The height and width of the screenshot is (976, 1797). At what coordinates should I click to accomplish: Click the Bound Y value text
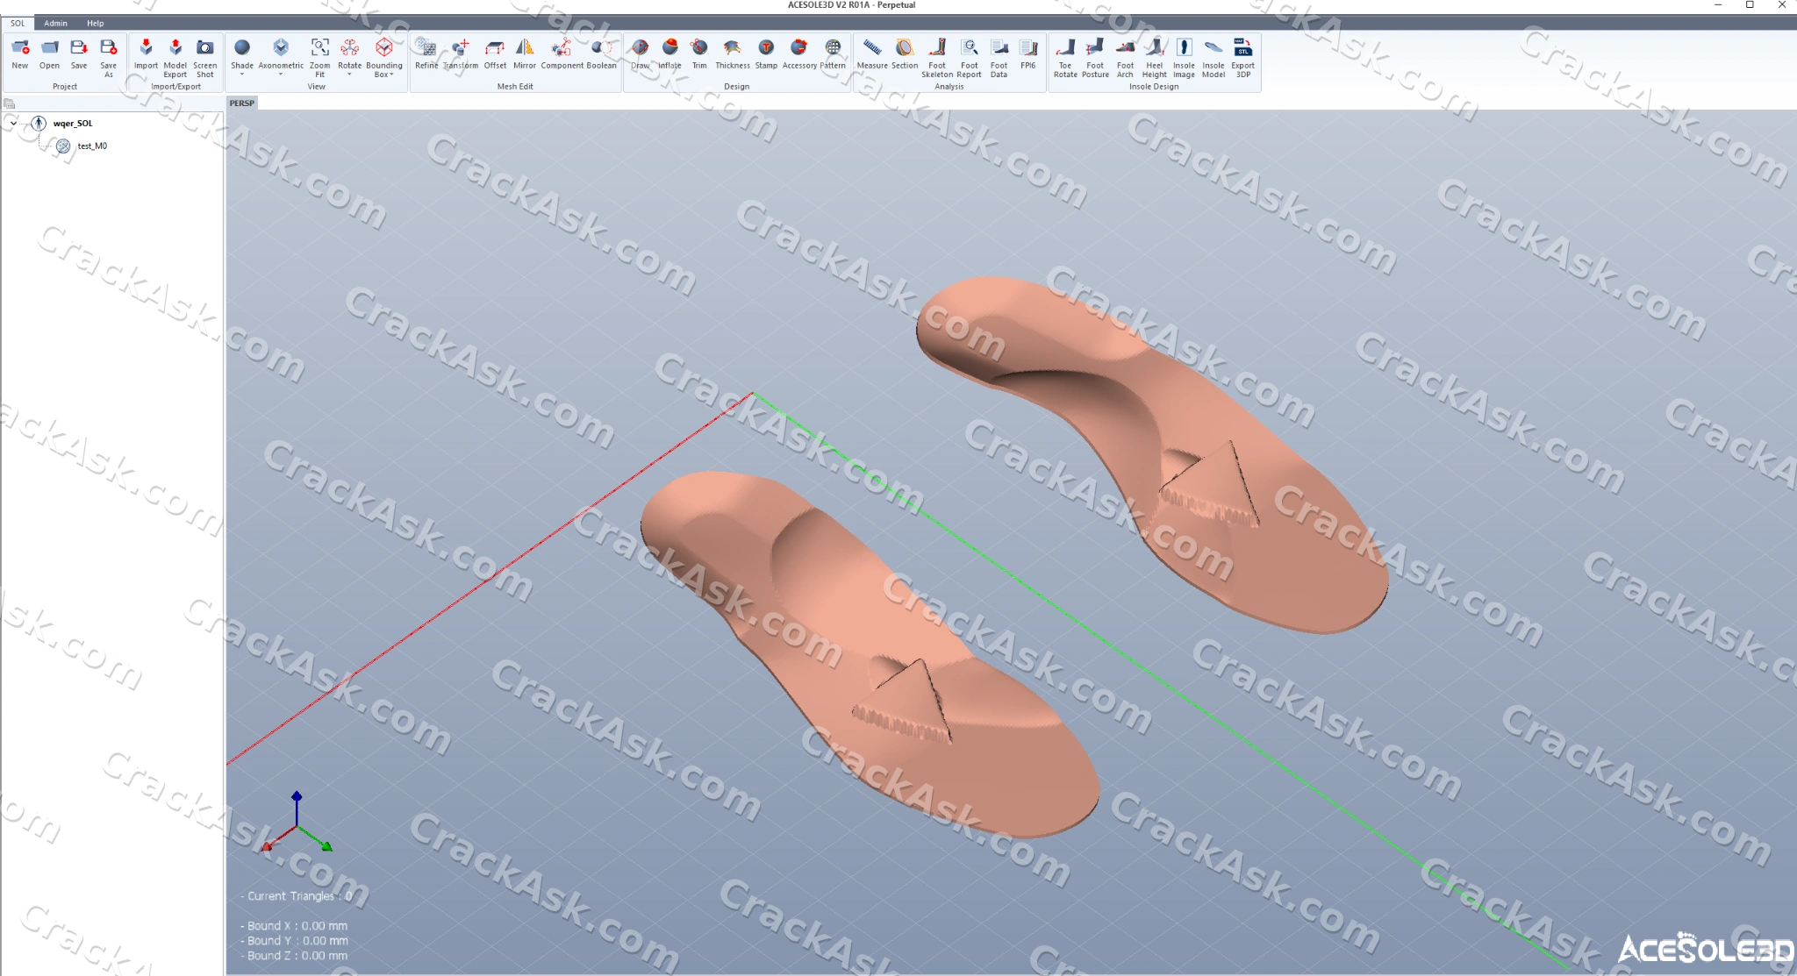click(x=294, y=941)
